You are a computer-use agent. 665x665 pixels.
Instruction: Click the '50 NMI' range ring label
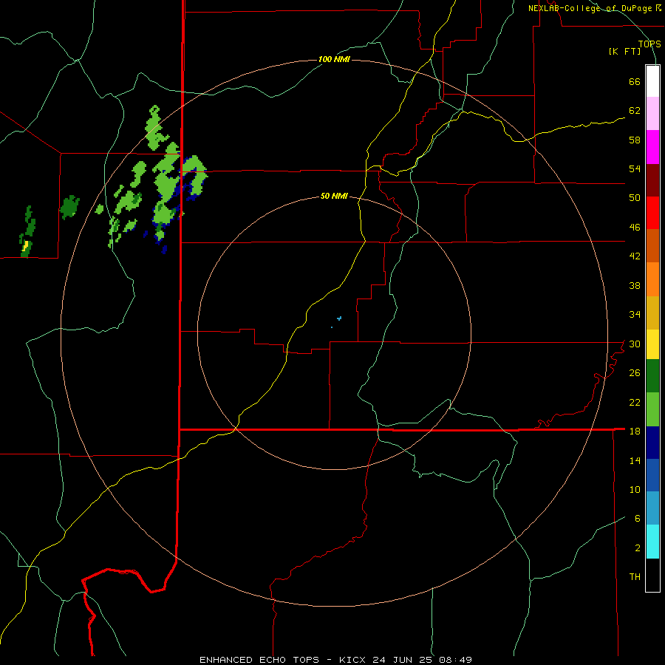[334, 196]
